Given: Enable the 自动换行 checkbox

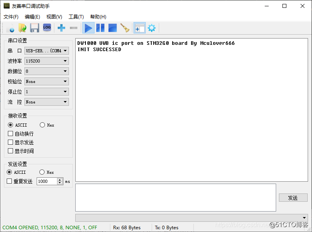Looking at the screenshot, I should 10,134.
